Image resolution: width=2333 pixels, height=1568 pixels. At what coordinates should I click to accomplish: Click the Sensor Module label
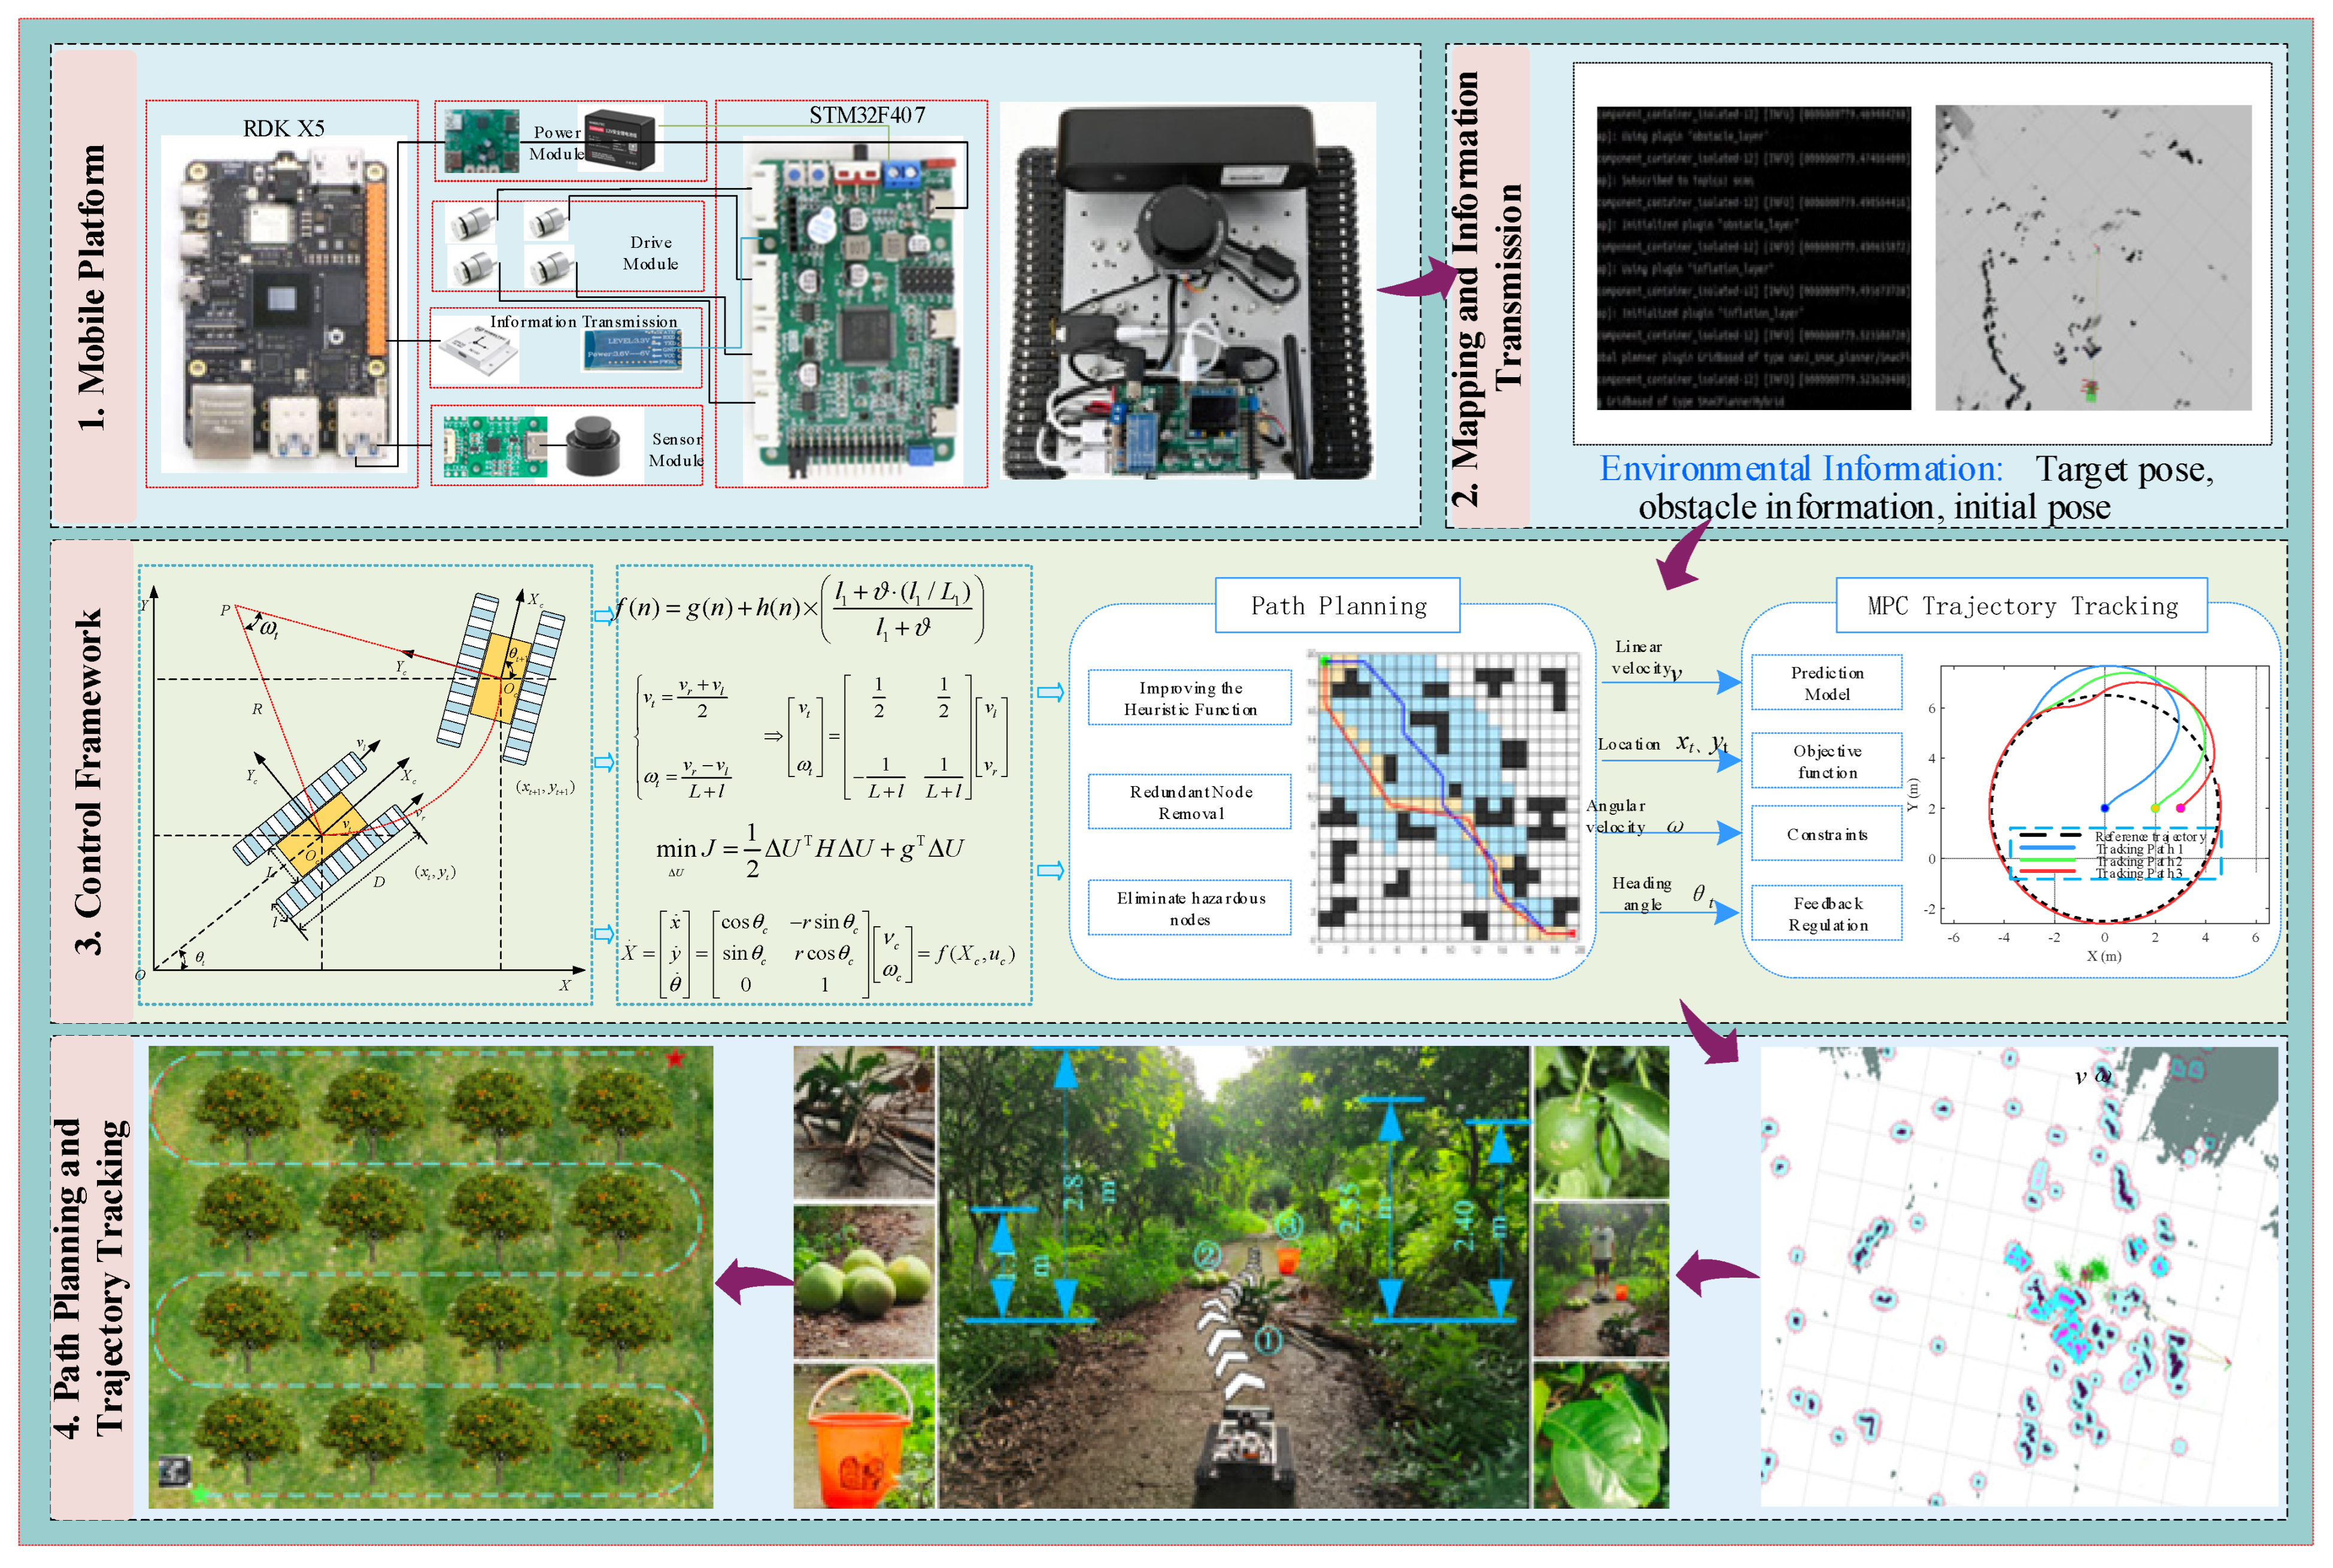click(x=677, y=449)
